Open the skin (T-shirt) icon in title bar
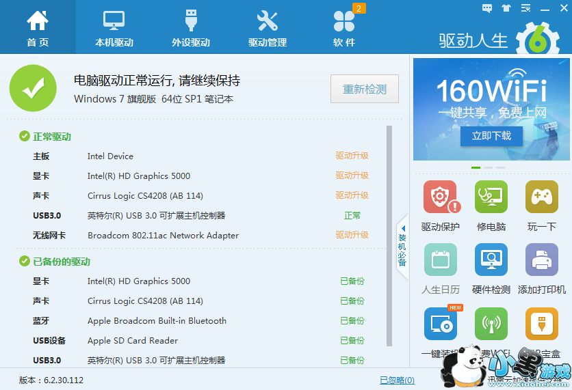Viewport: 572px width, 390px height. (506, 8)
